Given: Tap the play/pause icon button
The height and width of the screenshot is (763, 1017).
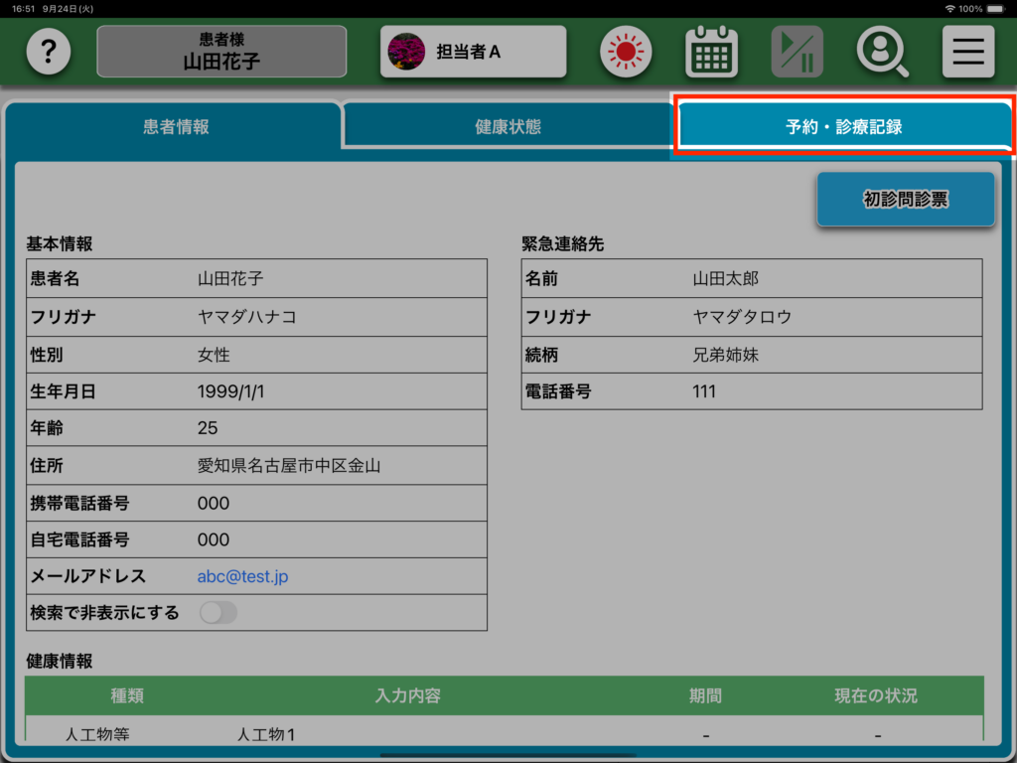Looking at the screenshot, I should tap(797, 52).
